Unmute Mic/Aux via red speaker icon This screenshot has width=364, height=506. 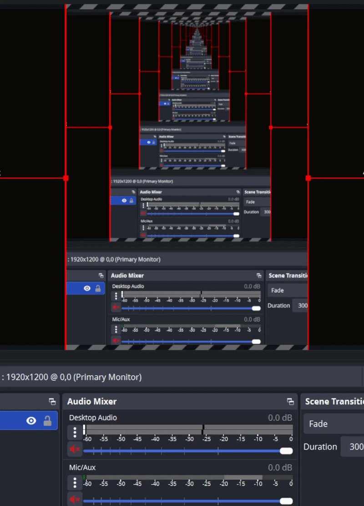click(x=75, y=499)
